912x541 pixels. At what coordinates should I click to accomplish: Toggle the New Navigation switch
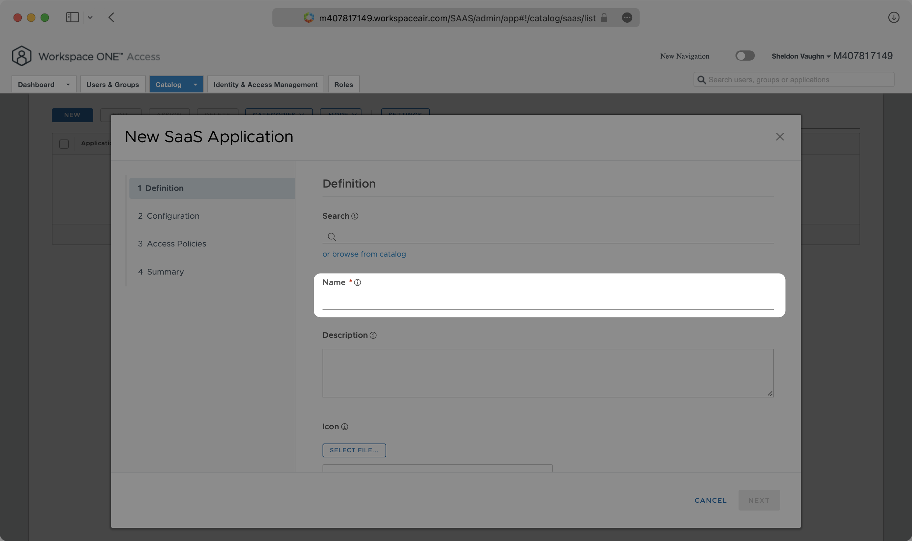pos(745,56)
